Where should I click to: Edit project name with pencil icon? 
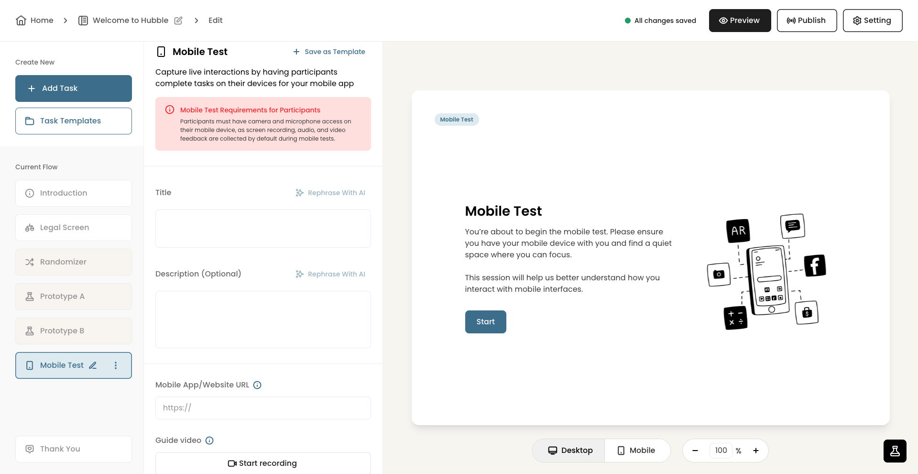click(178, 21)
